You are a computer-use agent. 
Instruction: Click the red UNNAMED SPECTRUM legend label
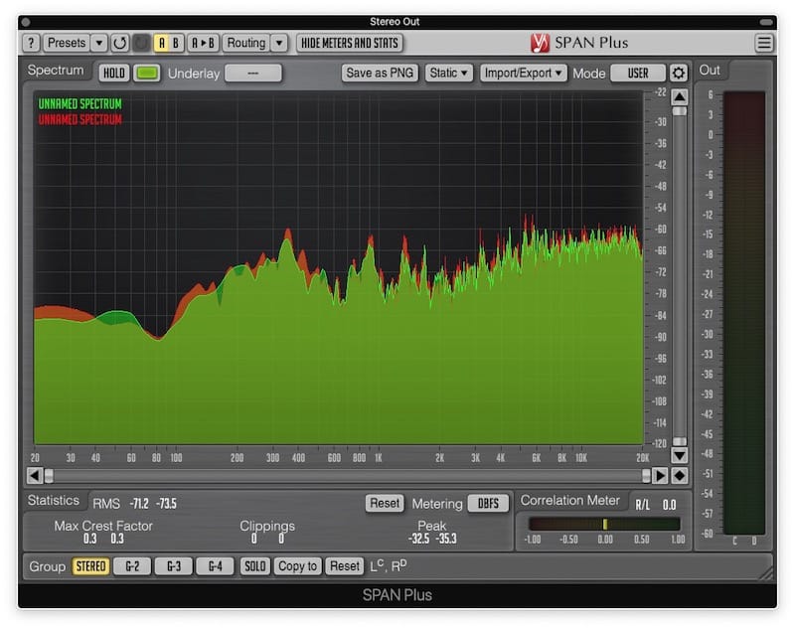(x=80, y=120)
